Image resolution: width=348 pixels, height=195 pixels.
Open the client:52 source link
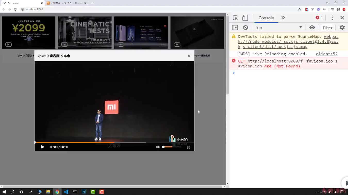(327, 54)
